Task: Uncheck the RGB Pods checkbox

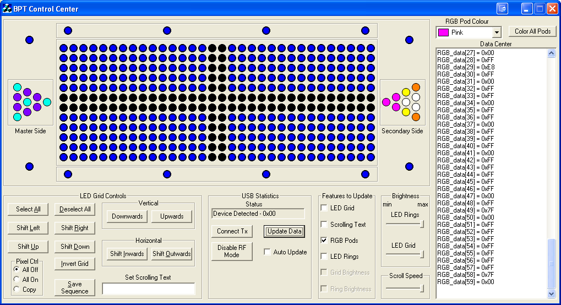Action: coord(324,241)
